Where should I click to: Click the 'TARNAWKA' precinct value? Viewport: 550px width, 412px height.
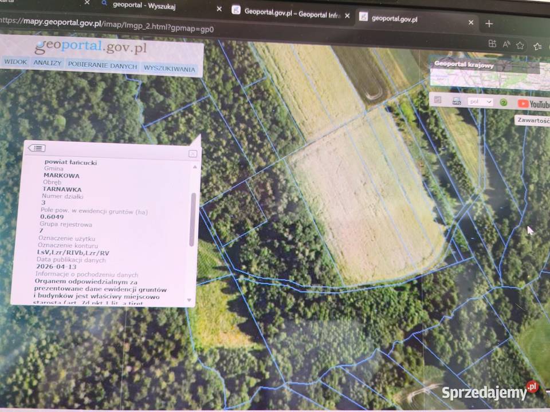[x=62, y=189]
